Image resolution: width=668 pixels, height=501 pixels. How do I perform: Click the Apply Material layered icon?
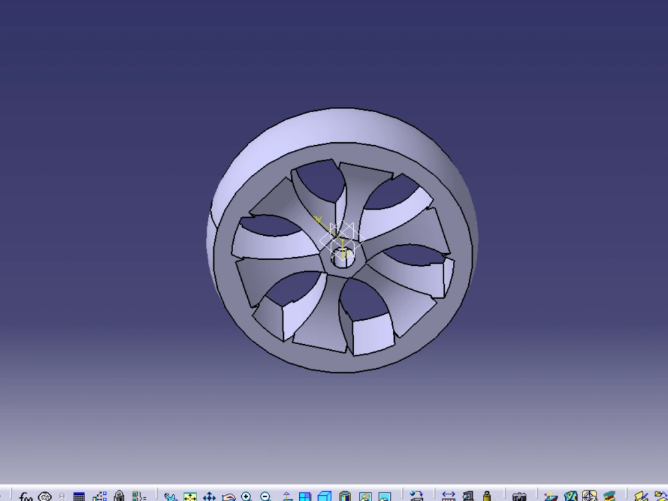[x=609, y=497]
